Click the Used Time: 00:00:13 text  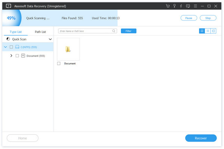click(106, 18)
